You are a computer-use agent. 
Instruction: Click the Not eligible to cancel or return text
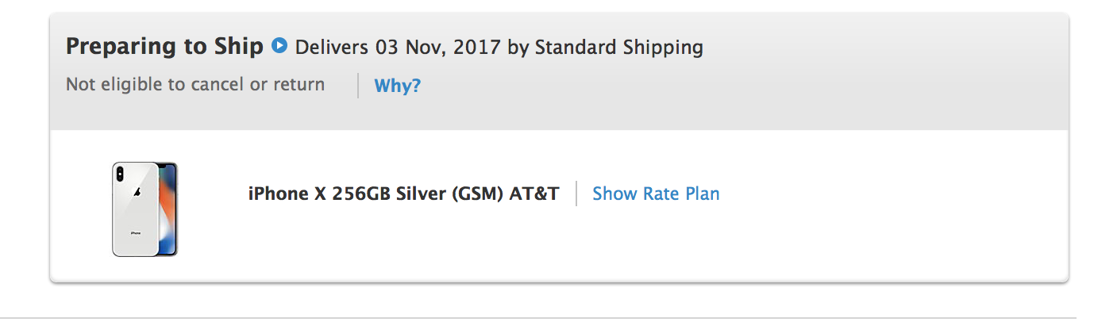point(195,85)
